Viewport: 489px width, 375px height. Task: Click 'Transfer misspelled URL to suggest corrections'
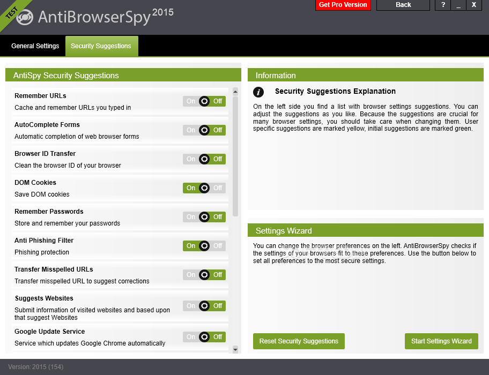coord(81,281)
